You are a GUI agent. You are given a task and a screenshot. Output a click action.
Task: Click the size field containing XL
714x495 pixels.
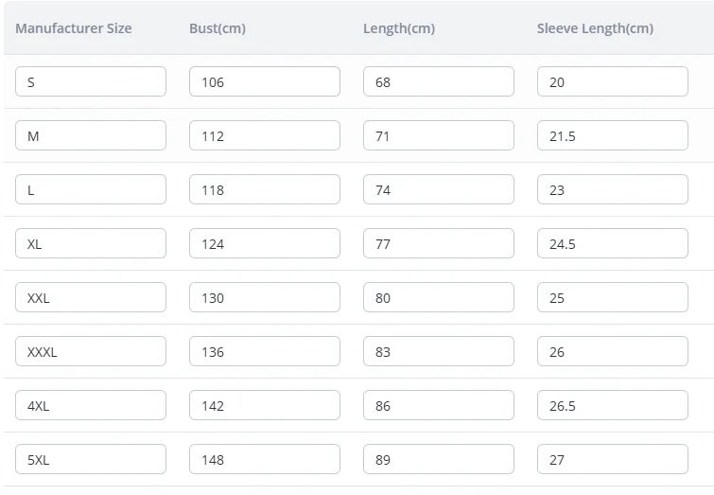(91, 243)
